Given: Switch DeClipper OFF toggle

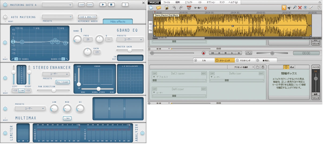Looking at the screenshot, I should [155, 73].
